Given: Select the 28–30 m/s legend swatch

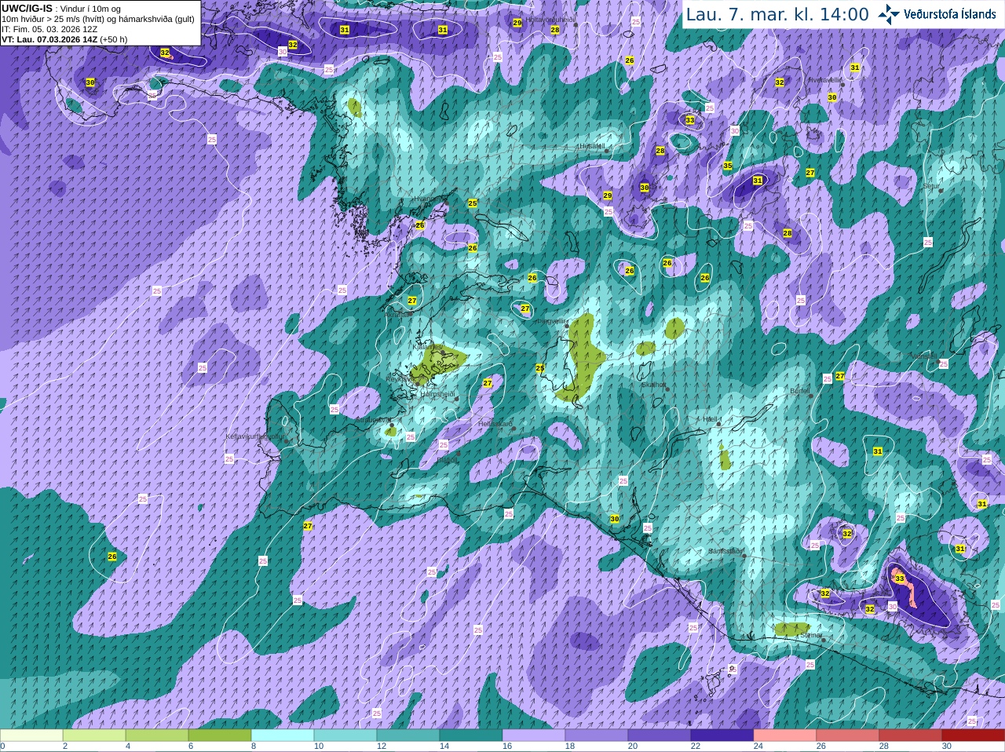Looking at the screenshot, I should point(911,736).
